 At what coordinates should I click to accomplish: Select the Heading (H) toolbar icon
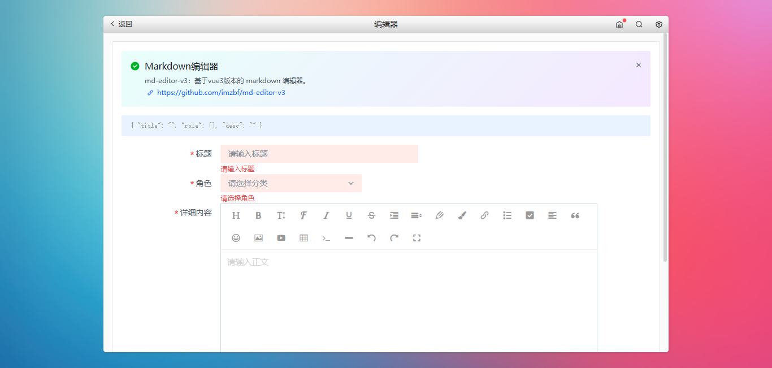click(x=236, y=215)
